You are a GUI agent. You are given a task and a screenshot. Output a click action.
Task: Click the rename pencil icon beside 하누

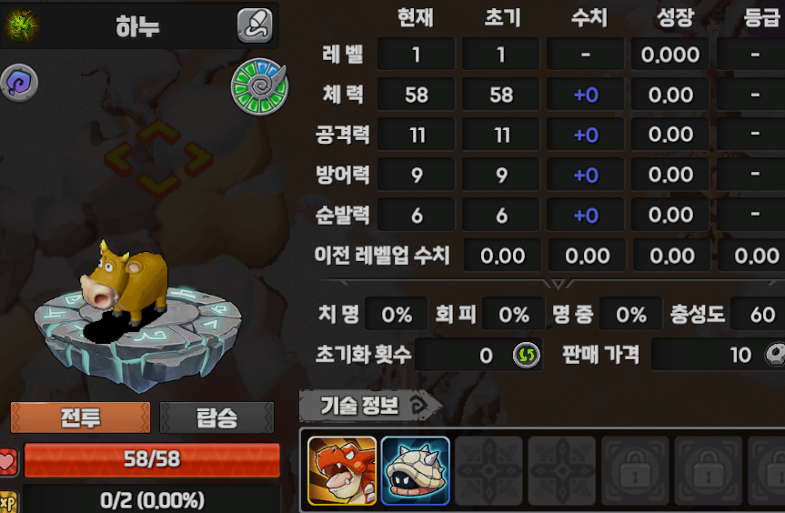[255, 25]
